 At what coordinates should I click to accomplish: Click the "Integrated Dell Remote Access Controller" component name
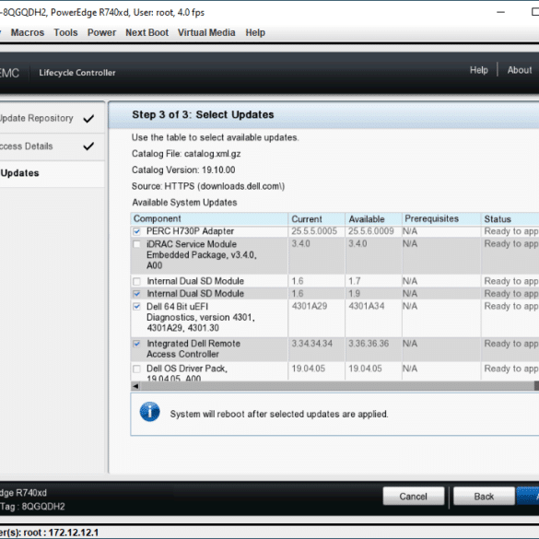point(193,349)
